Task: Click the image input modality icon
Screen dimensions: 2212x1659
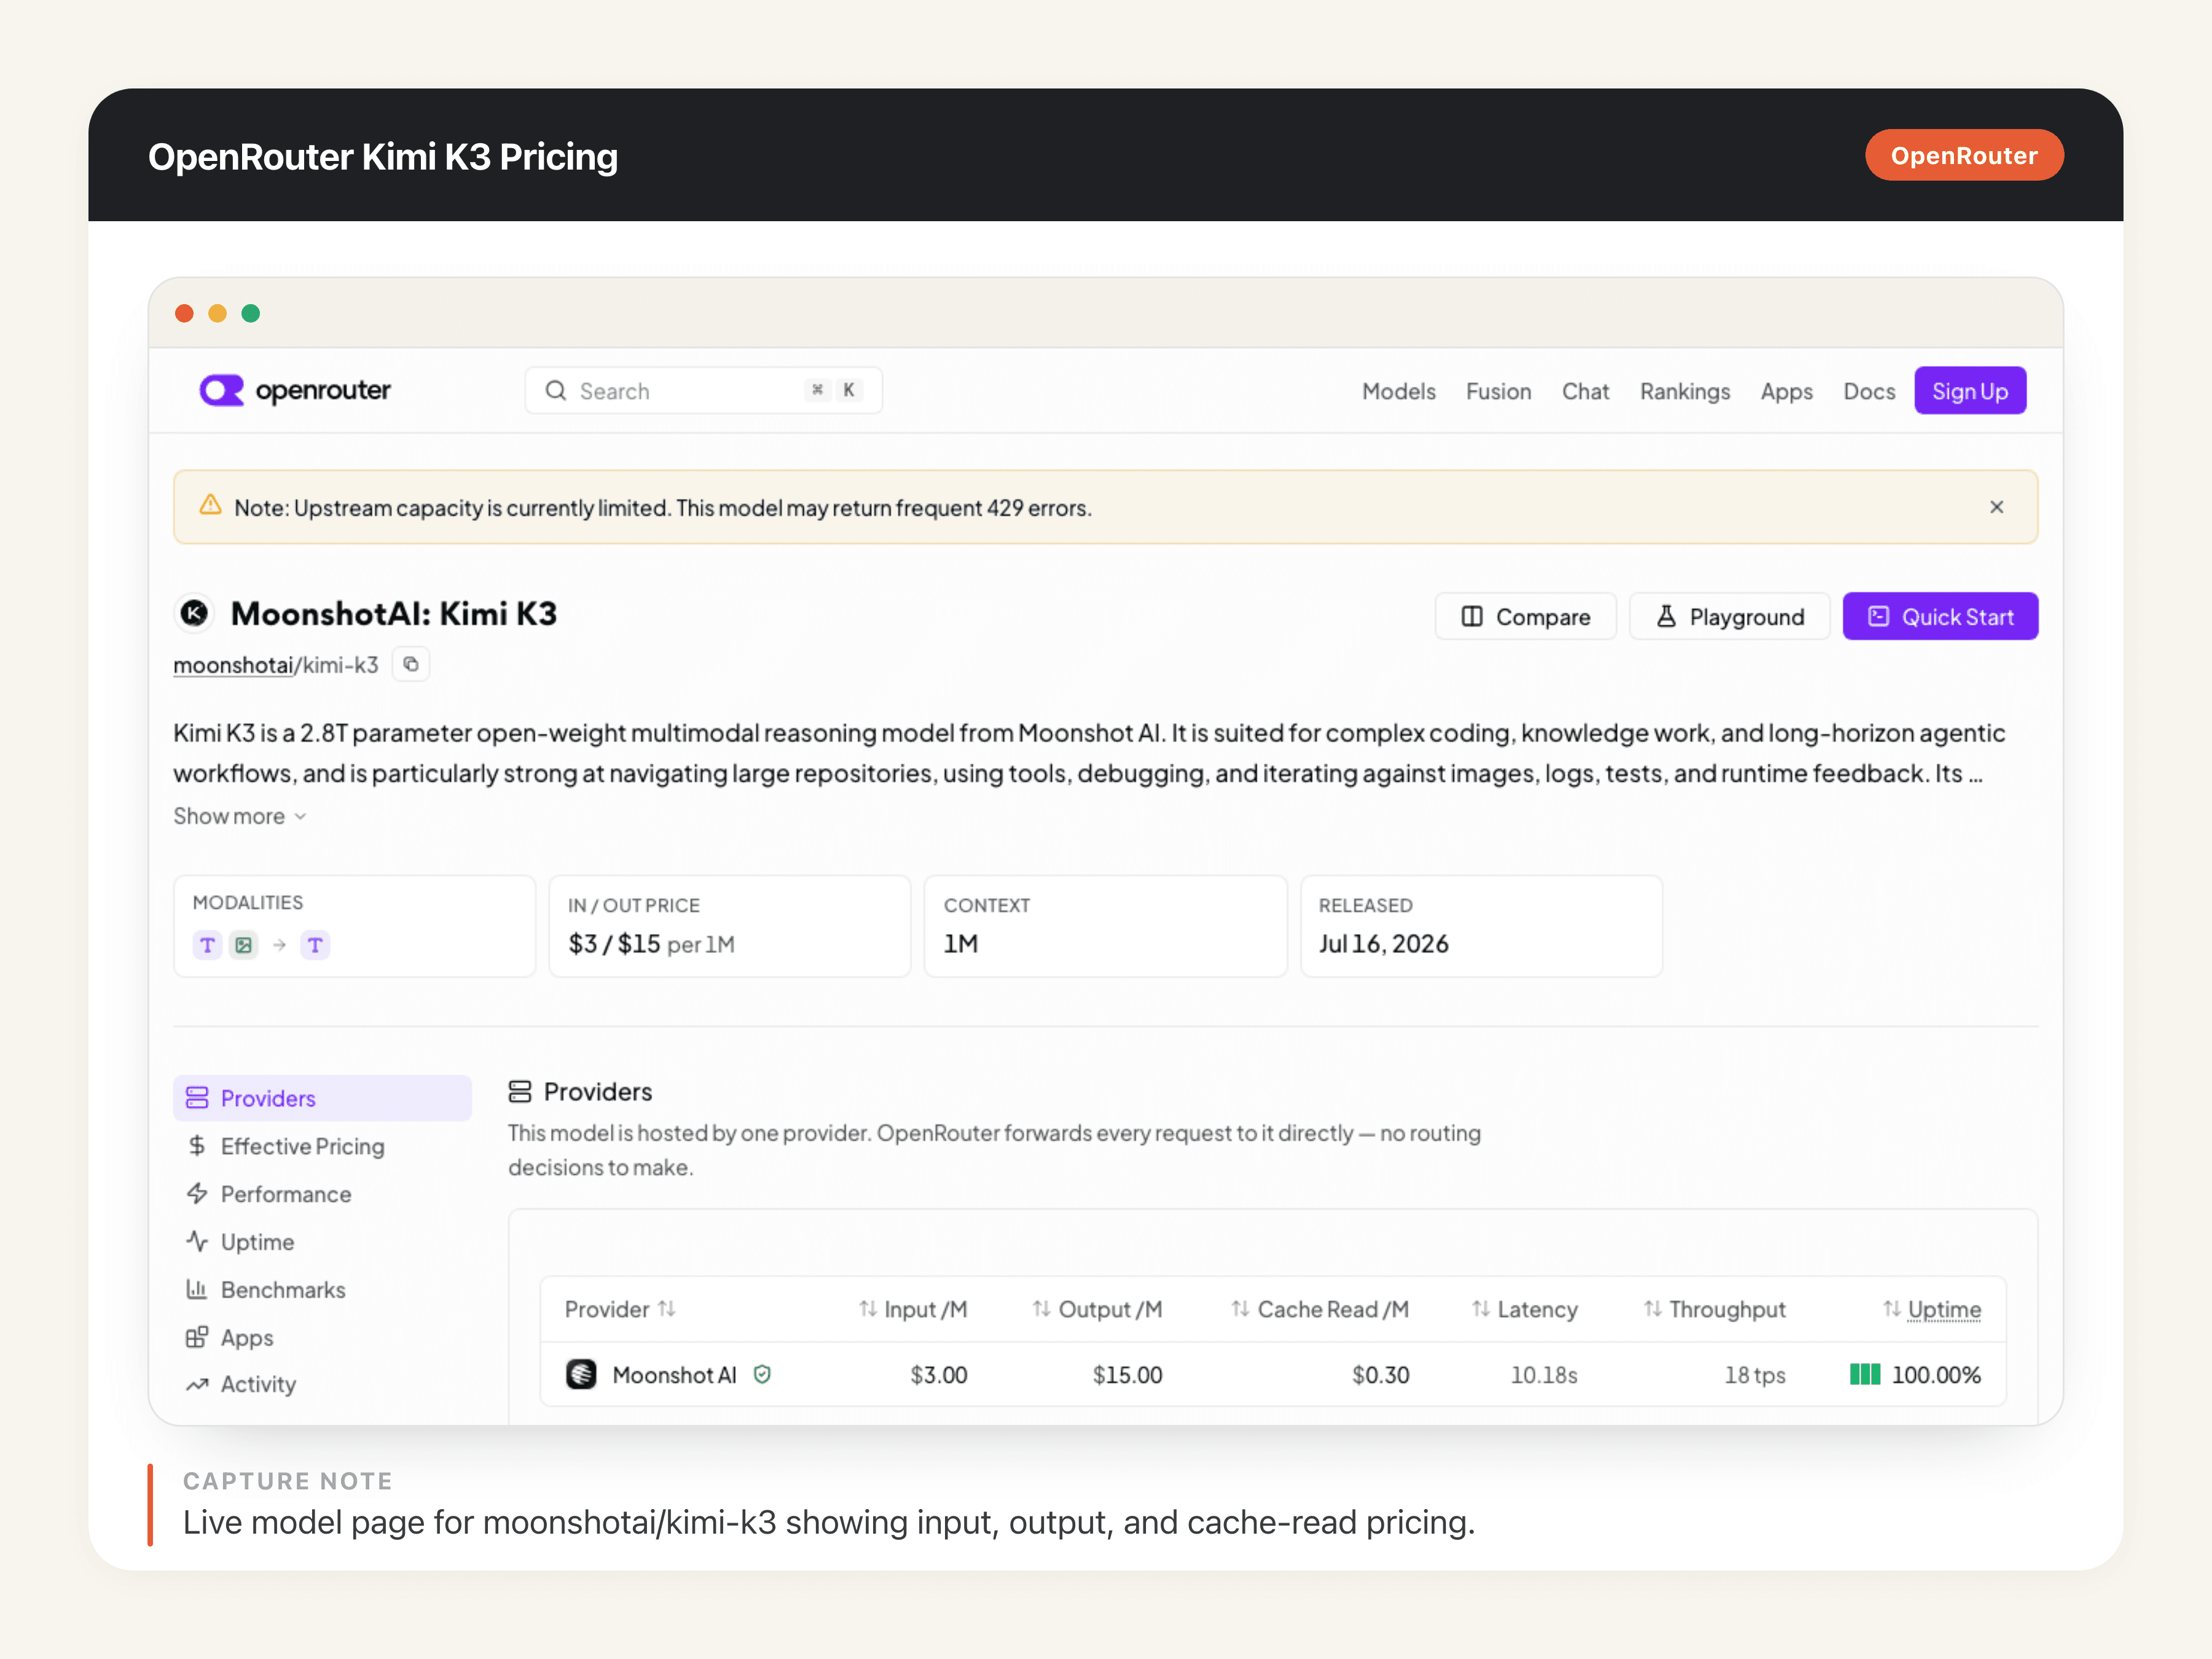Action: [243, 945]
